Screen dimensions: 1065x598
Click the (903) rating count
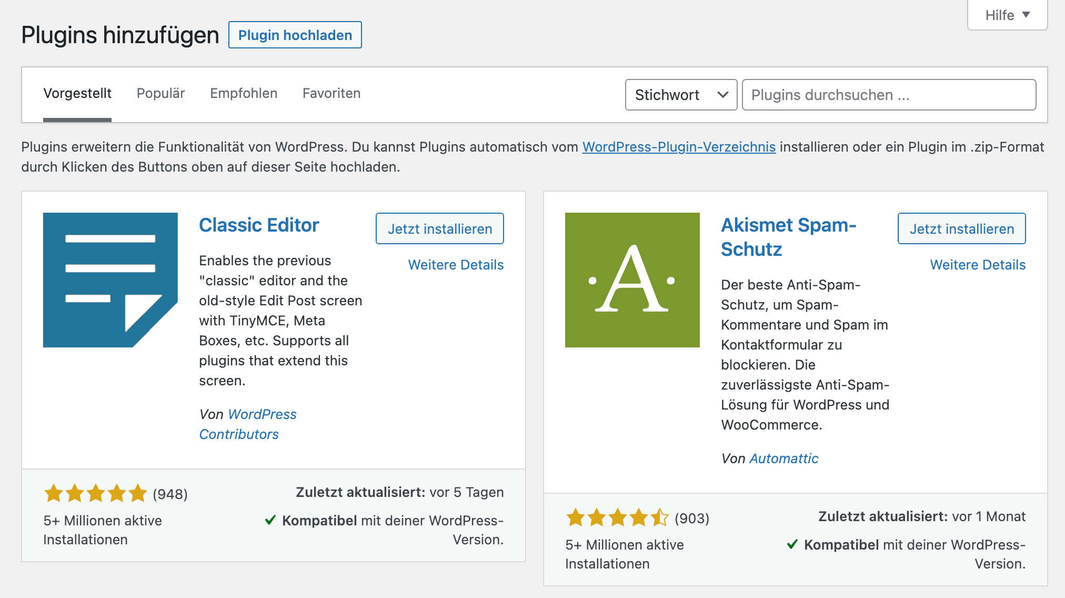coord(692,519)
